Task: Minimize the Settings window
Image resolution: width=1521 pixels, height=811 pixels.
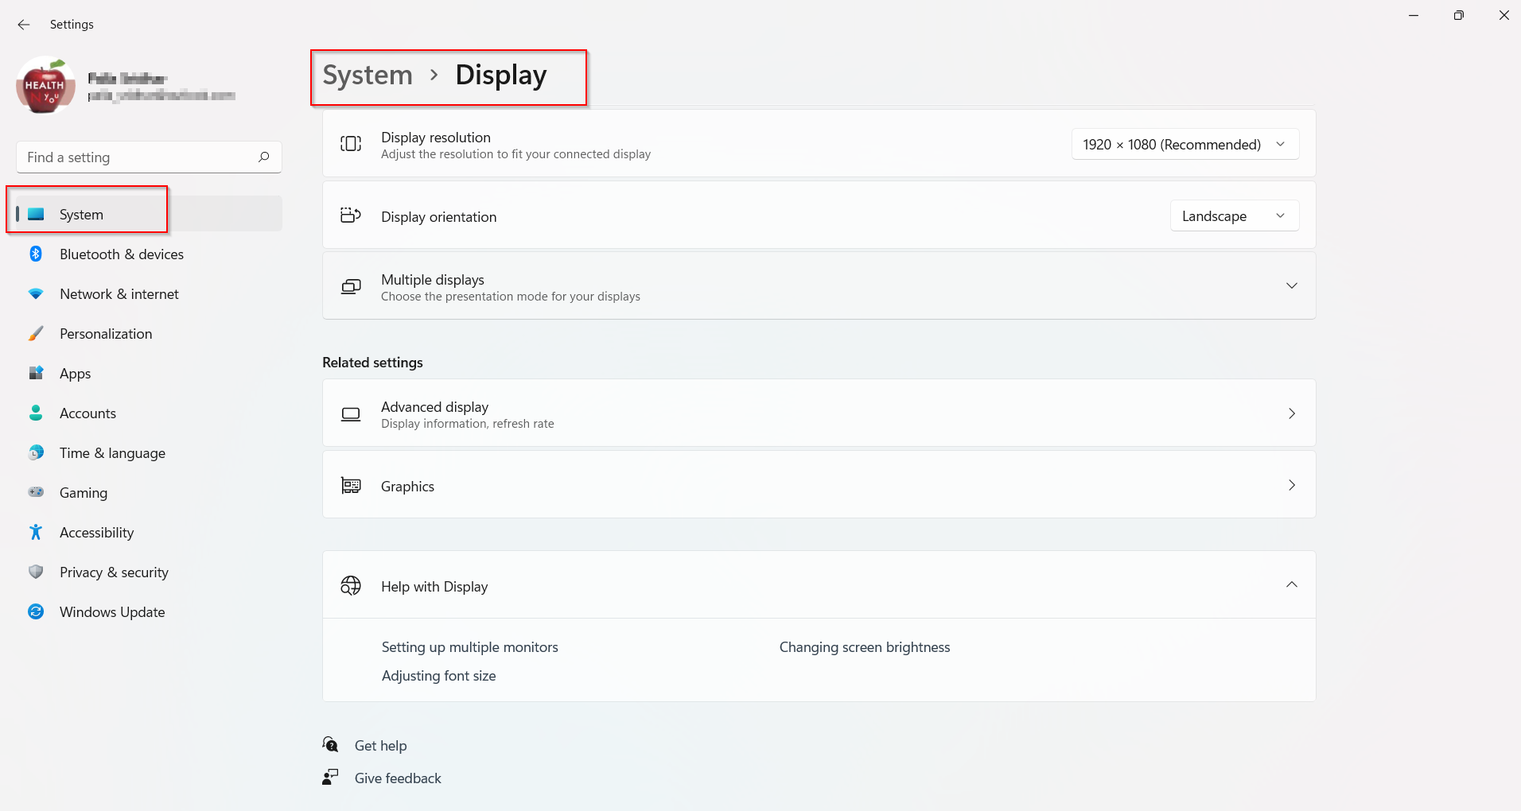Action: (x=1414, y=15)
